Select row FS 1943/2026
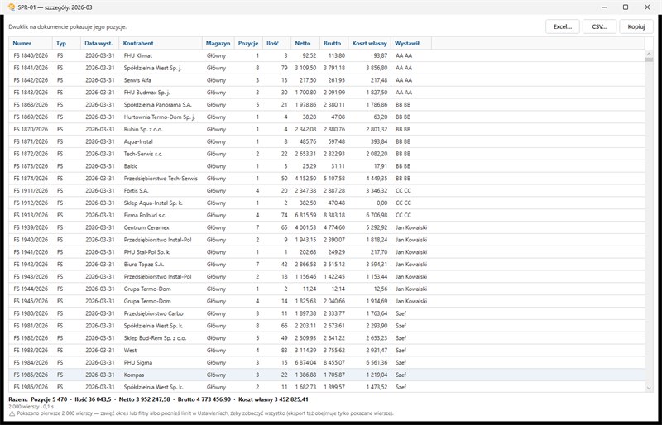This screenshot has height=425, width=662. (x=327, y=276)
